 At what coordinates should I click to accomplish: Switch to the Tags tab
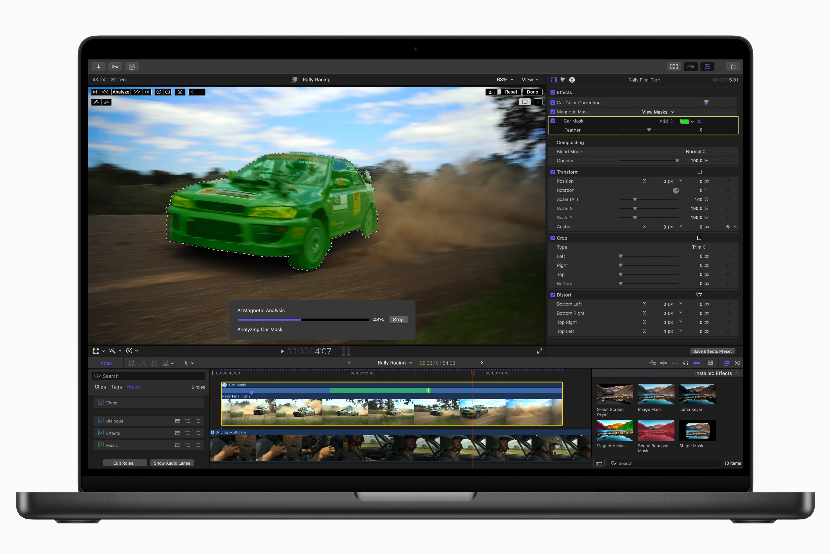116,387
